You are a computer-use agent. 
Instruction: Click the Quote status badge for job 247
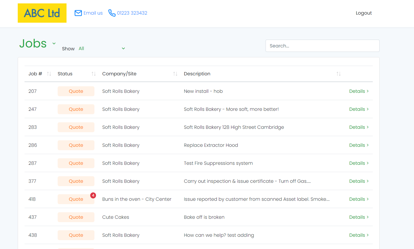76,109
